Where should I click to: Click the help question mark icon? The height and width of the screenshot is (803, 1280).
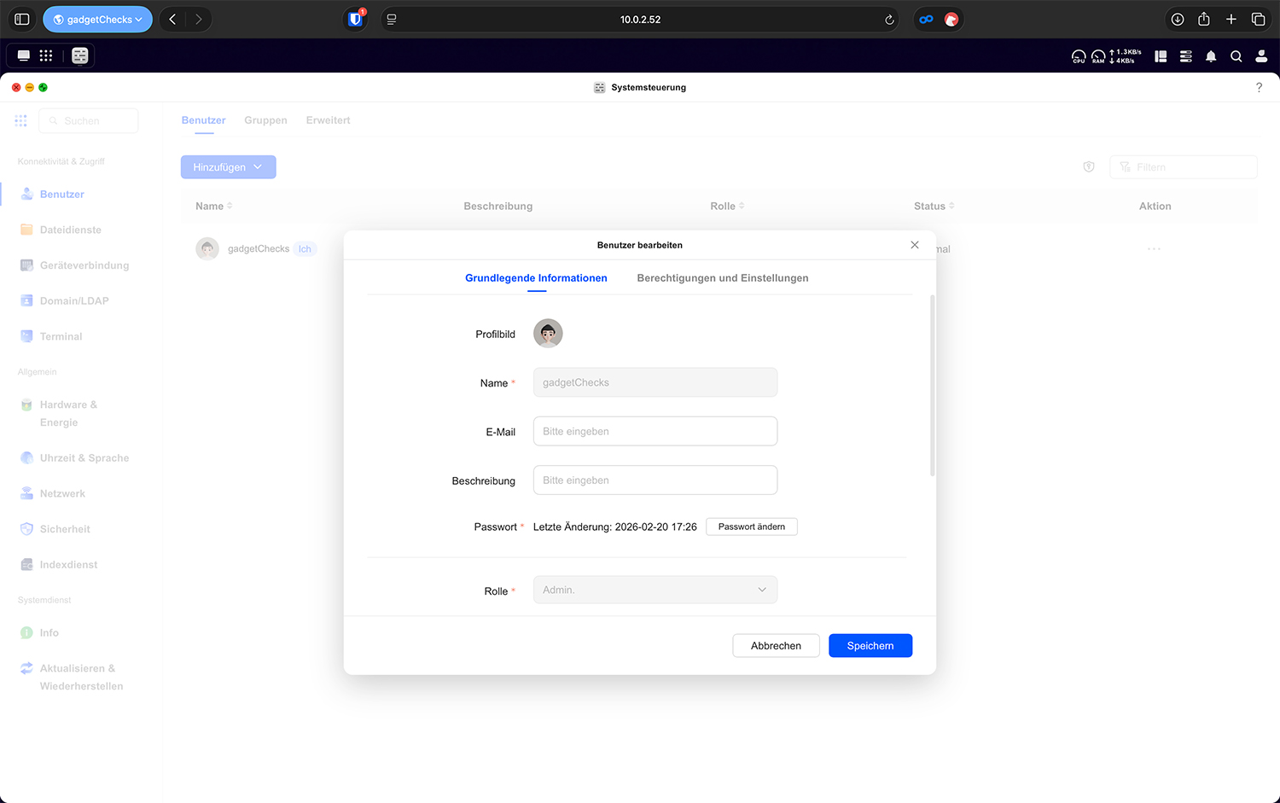tap(1259, 87)
